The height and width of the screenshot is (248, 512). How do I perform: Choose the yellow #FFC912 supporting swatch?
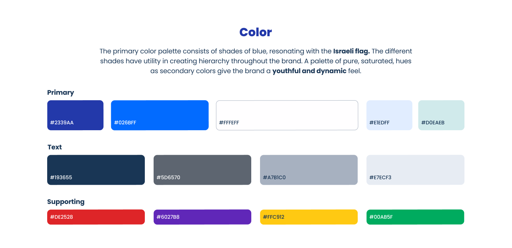[309, 217]
